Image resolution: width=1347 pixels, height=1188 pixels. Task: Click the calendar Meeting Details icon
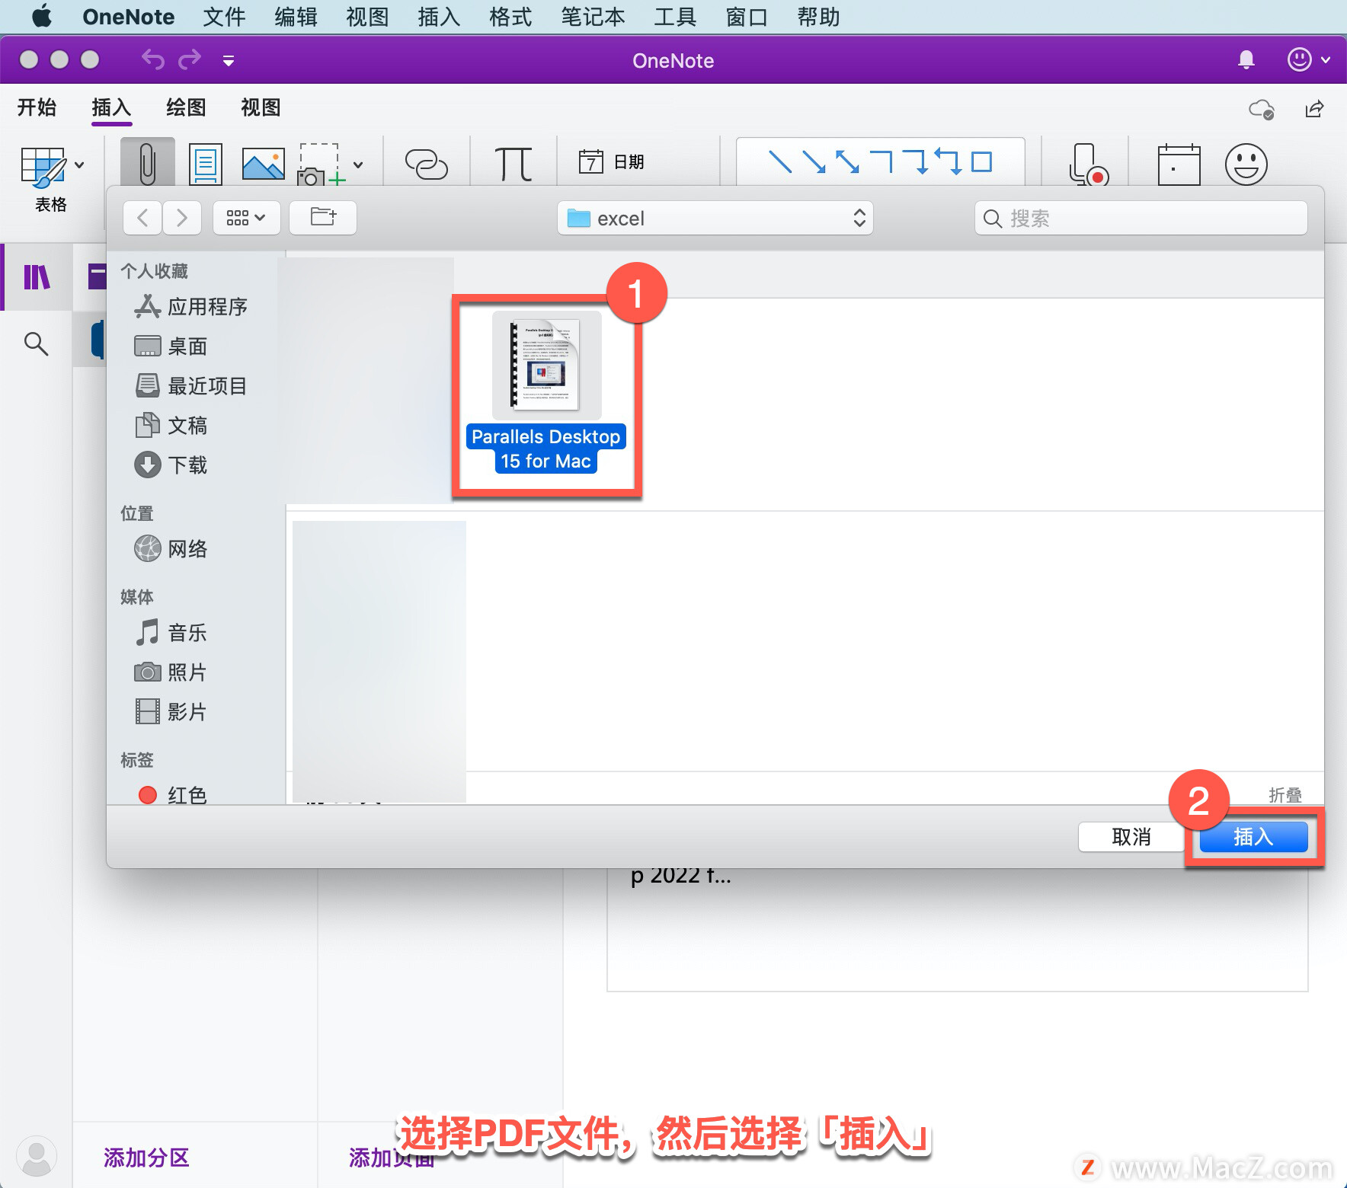(x=1179, y=164)
